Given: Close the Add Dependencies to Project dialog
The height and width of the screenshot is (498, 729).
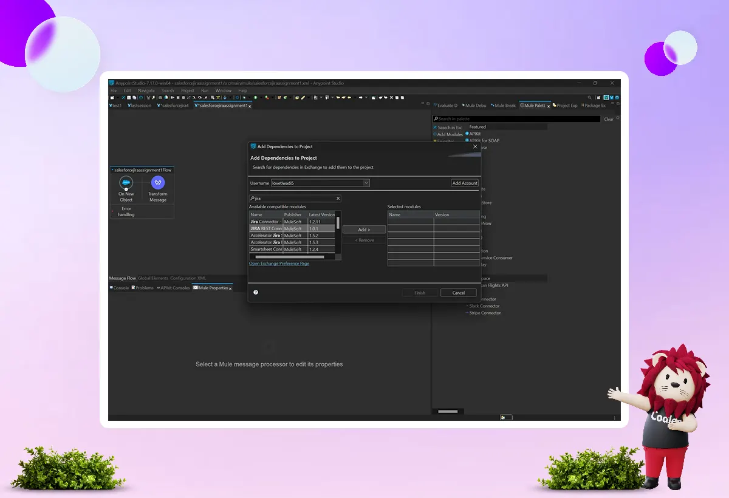Looking at the screenshot, I should [475, 146].
